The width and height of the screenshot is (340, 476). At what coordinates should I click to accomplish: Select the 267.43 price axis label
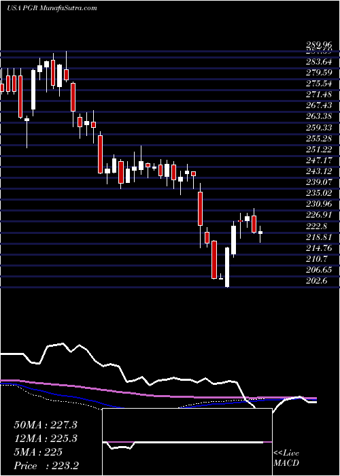click(x=318, y=105)
